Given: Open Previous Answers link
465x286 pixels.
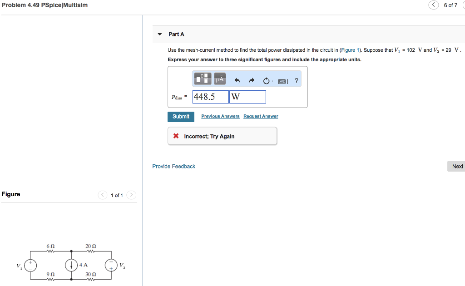Looking at the screenshot, I should pyautogui.click(x=220, y=117).
